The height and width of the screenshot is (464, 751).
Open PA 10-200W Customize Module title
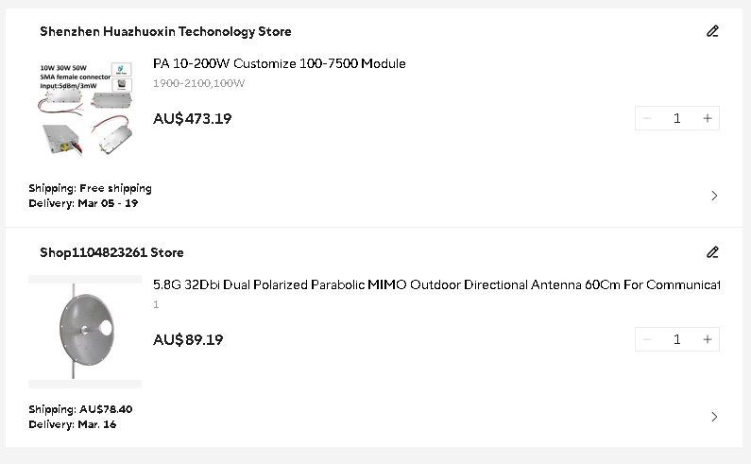click(x=280, y=64)
